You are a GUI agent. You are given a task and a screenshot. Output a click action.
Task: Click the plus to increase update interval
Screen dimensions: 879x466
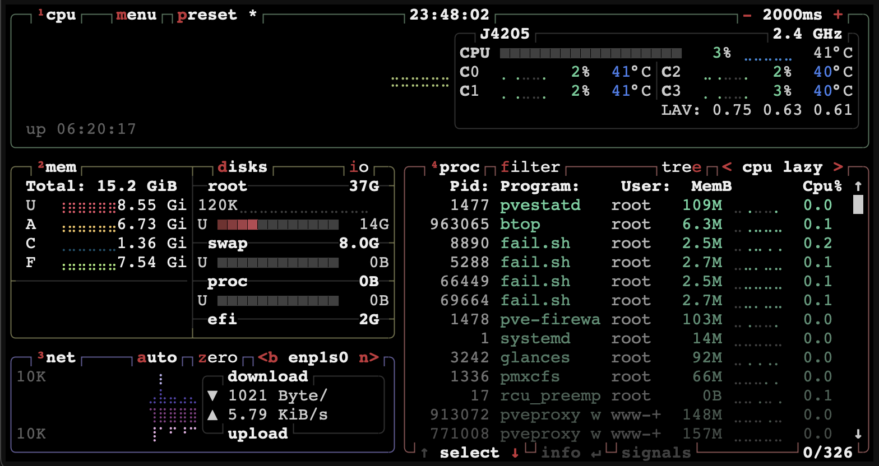838,15
